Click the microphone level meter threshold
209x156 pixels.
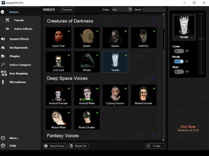201,39
